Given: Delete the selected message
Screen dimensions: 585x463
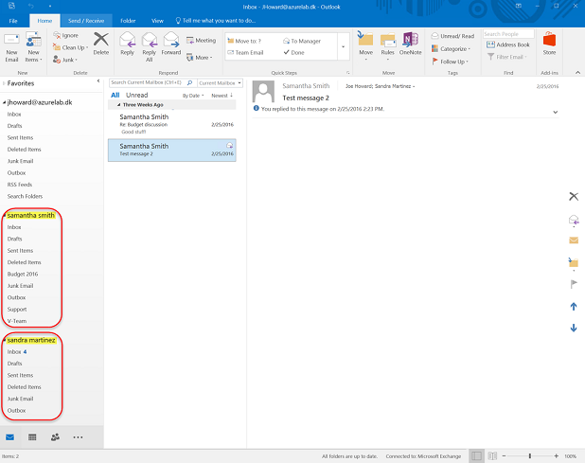Looking at the screenshot, I should [x=101, y=44].
